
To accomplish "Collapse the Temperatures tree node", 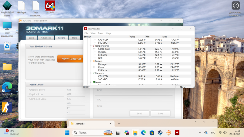I will point(91,46).
